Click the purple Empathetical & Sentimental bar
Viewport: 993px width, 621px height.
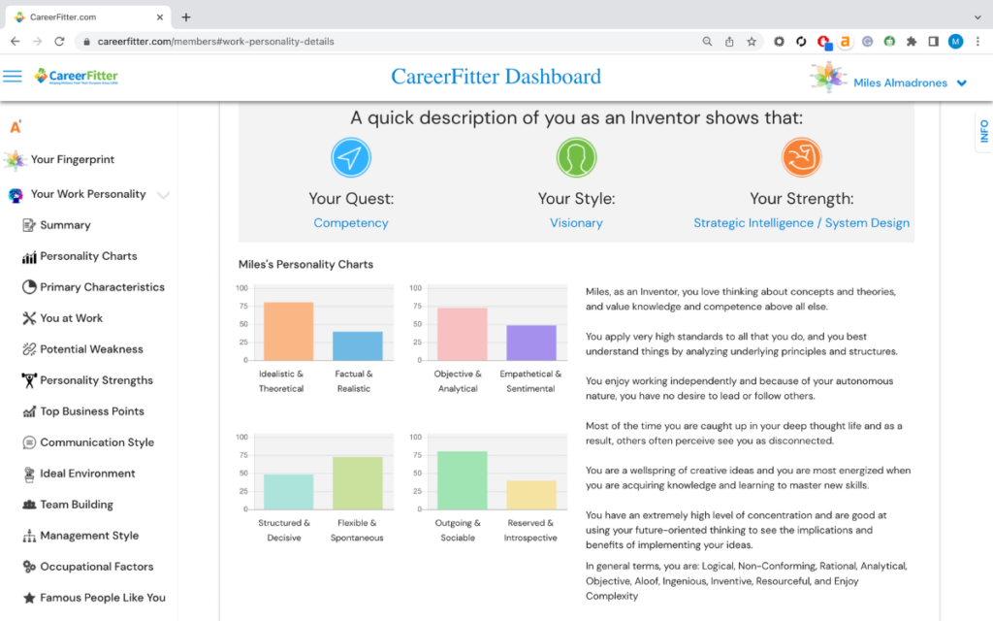point(531,343)
